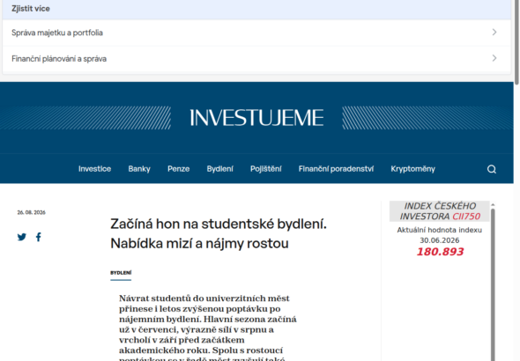This screenshot has width=520, height=361.
Task: Share article via Twitter icon
Action: coord(22,237)
